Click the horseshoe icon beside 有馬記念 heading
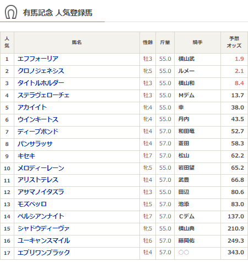 11,12
